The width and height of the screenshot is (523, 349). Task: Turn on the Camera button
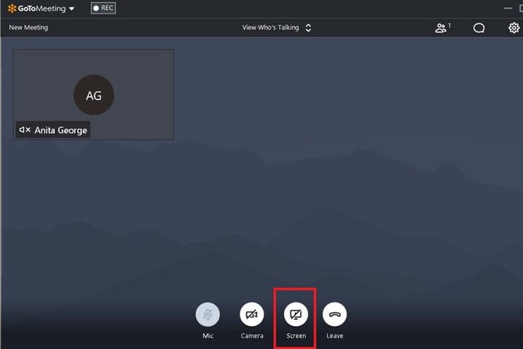pyautogui.click(x=251, y=314)
